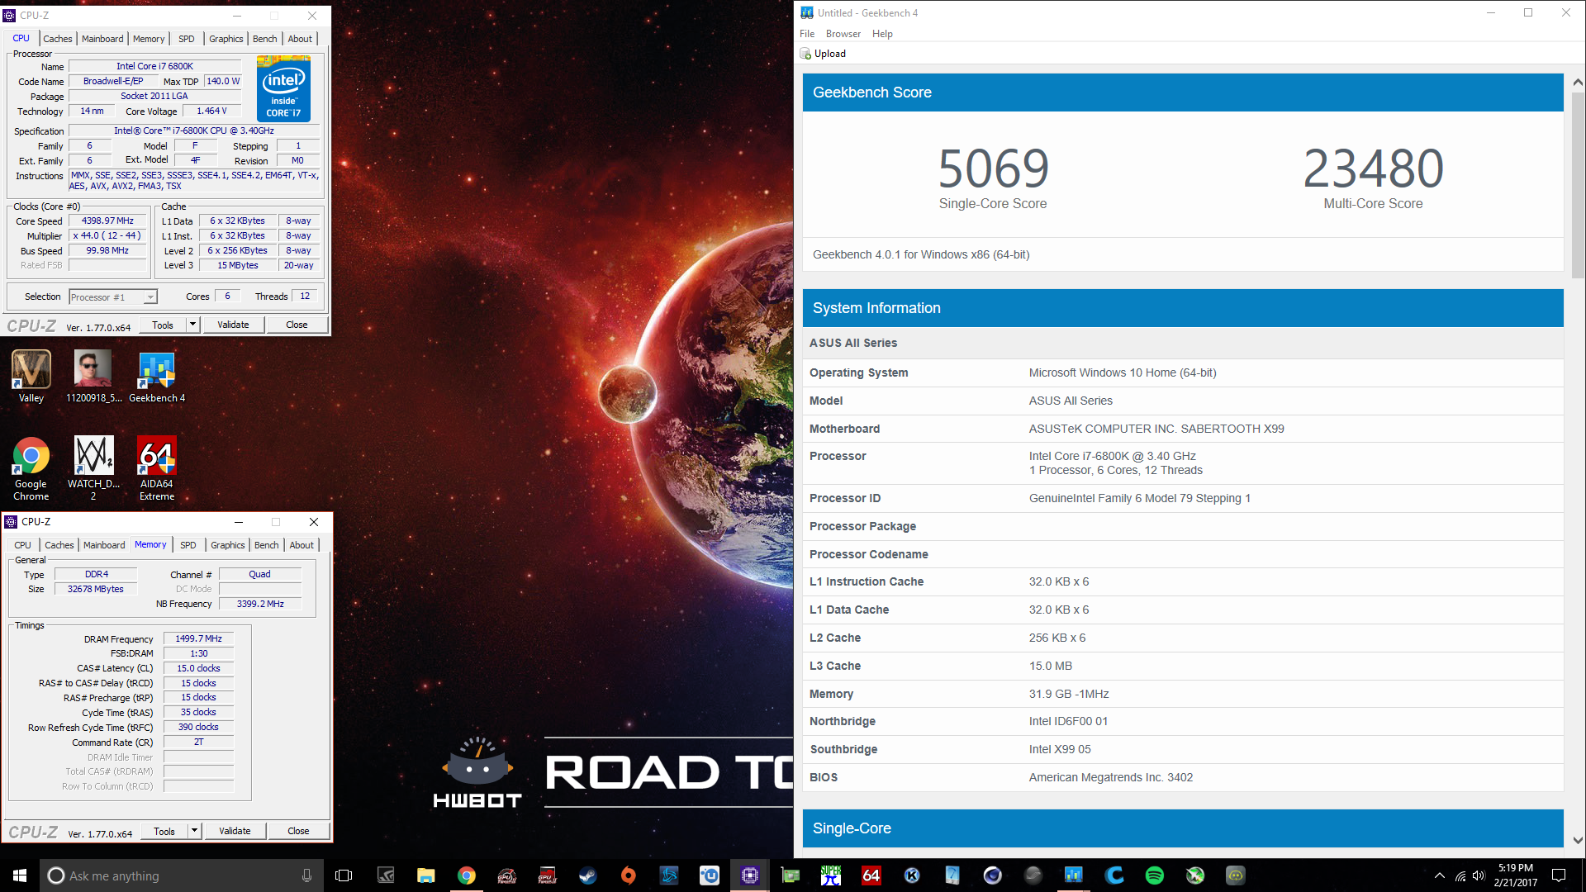
Task: Open Super Pi from the taskbar
Action: tap(831, 875)
